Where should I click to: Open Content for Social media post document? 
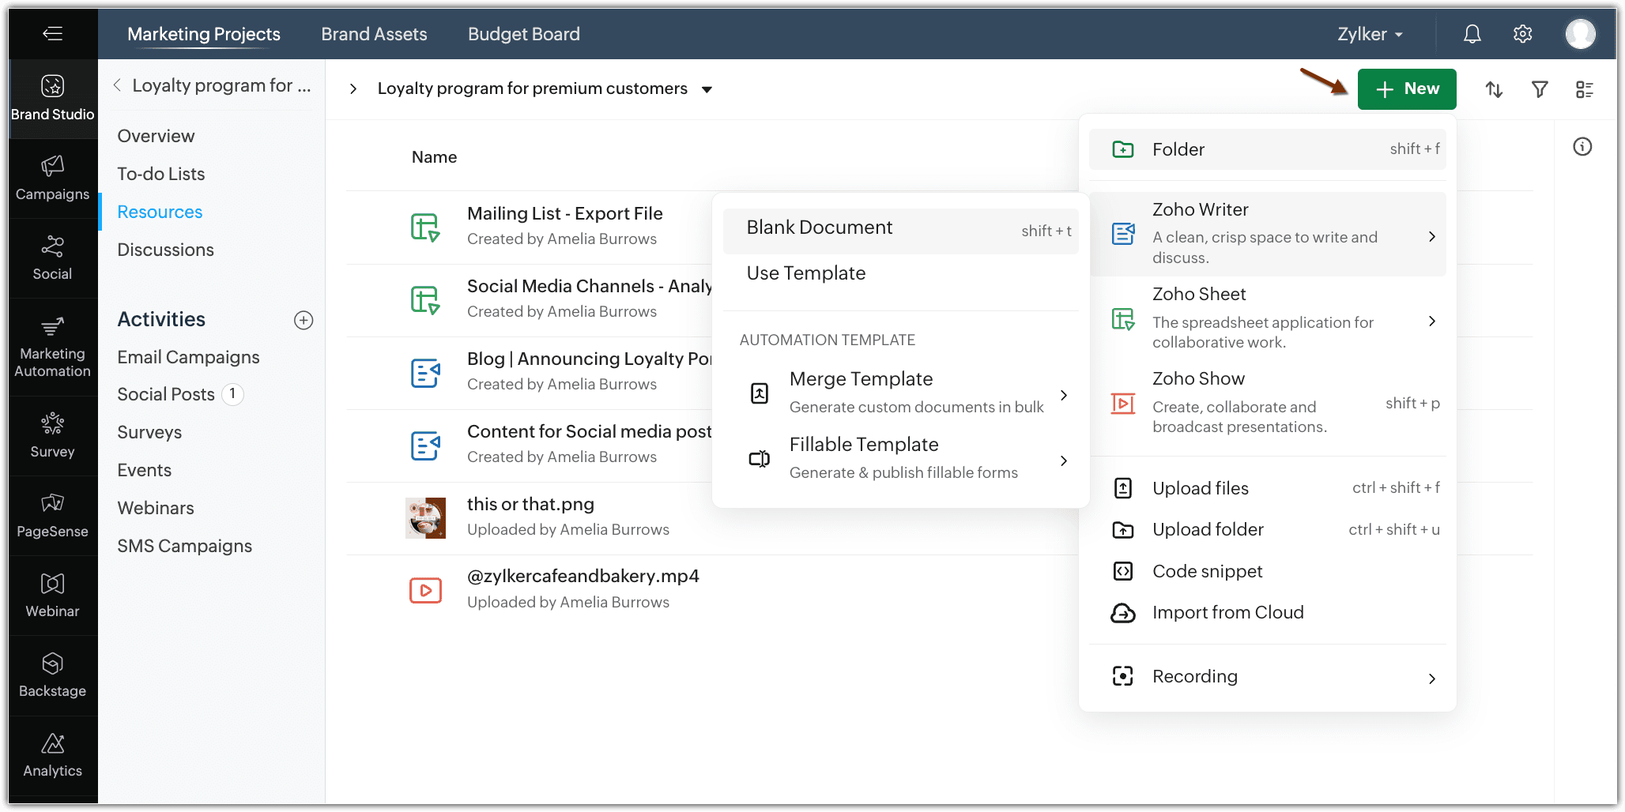590,431
